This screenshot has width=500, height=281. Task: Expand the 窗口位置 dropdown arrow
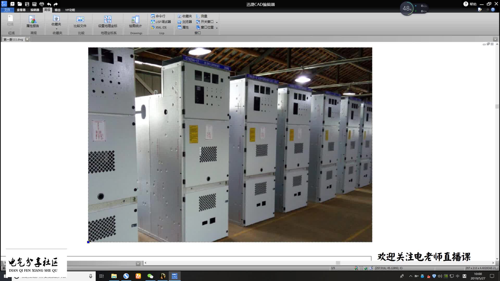pyautogui.click(x=217, y=28)
